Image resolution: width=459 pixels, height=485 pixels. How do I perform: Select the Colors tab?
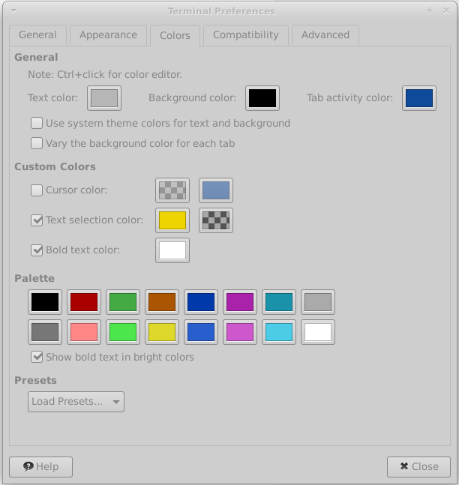click(175, 35)
